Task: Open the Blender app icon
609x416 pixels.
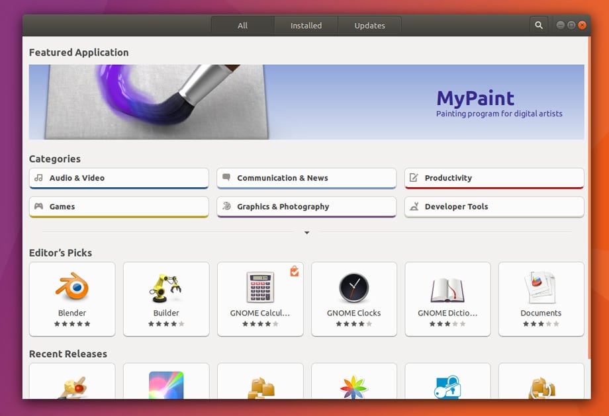Action: [72, 286]
